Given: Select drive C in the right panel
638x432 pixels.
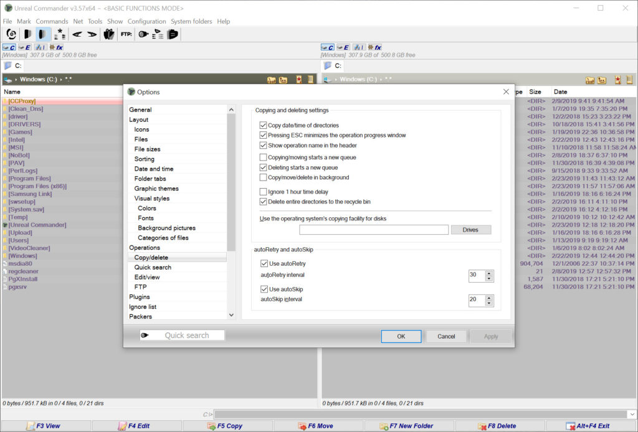Looking at the screenshot, I should pyautogui.click(x=328, y=47).
